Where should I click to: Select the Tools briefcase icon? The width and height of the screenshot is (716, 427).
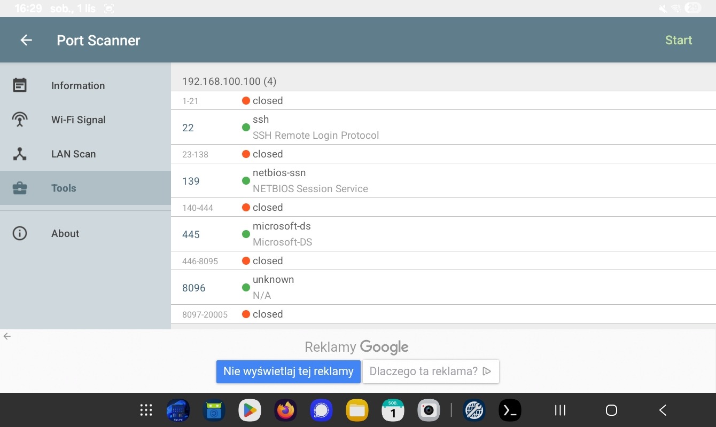coord(20,188)
